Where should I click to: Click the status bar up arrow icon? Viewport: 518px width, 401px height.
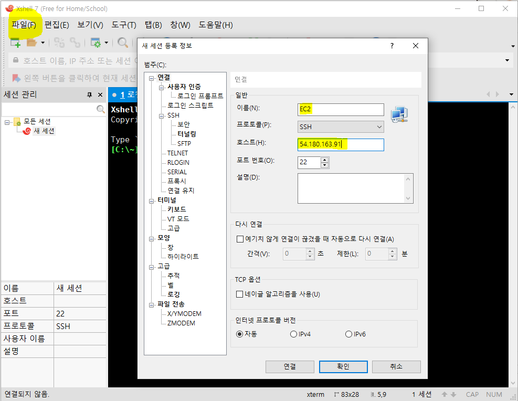click(445, 394)
